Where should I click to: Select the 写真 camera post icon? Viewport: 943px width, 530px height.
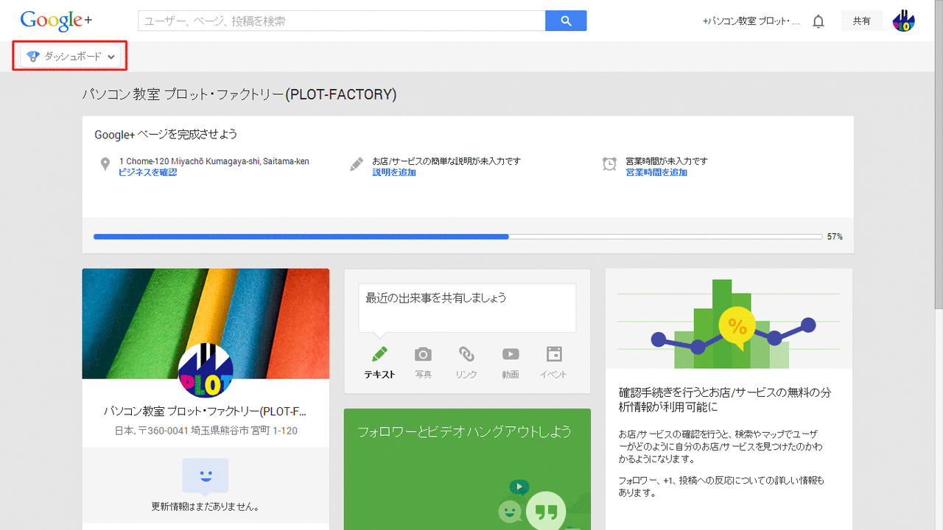(x=423, y=354)
